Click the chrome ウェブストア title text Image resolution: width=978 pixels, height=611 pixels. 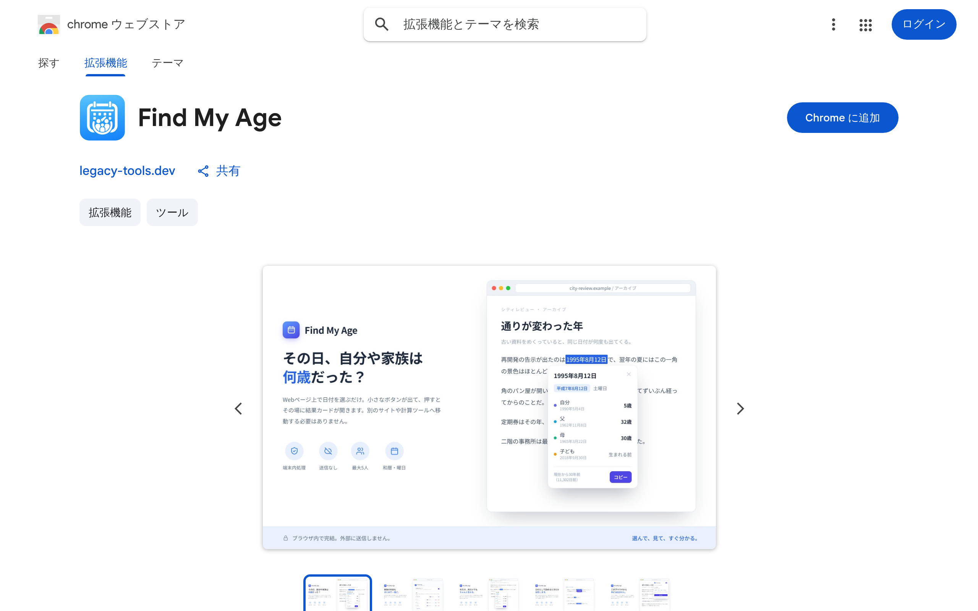[126, 24]
